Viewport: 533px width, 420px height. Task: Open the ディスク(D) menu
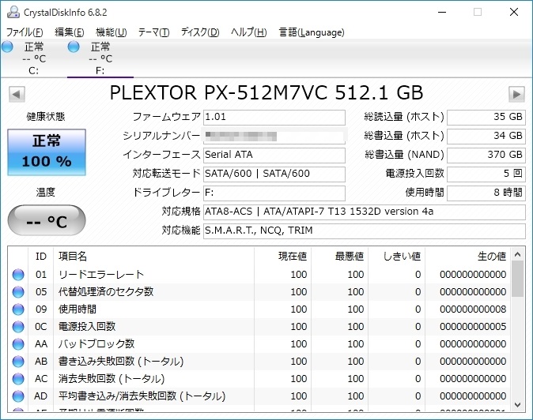[x=200, y=32]
